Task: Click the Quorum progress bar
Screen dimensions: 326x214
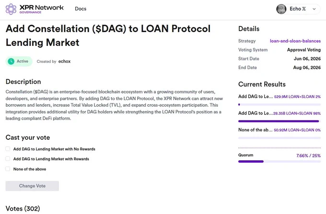Action: tap(279, 161)
